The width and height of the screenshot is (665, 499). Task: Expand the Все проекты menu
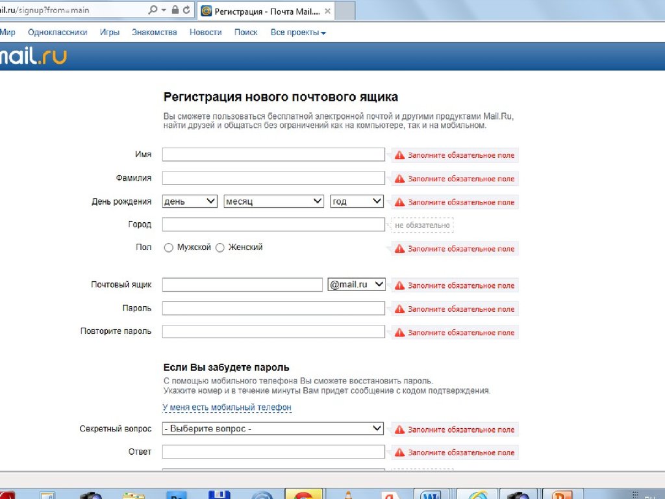[297, 32]
